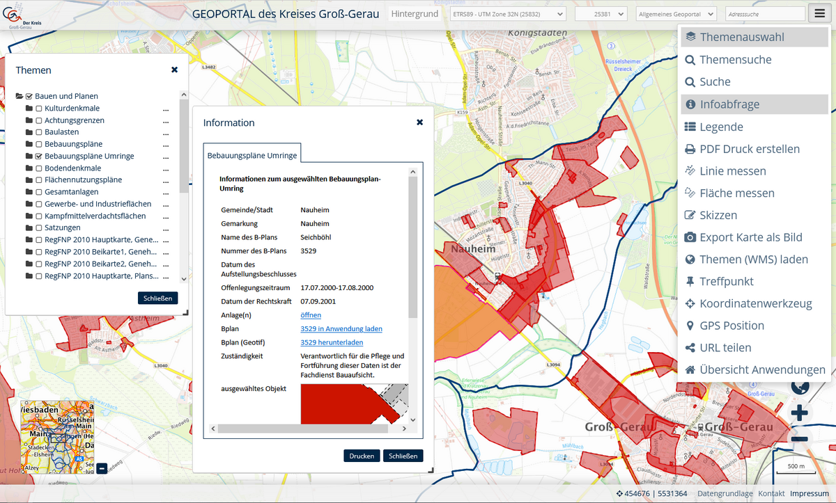
Task: Follow the '3529 herunterladen' link
Action: coord(332,342)
